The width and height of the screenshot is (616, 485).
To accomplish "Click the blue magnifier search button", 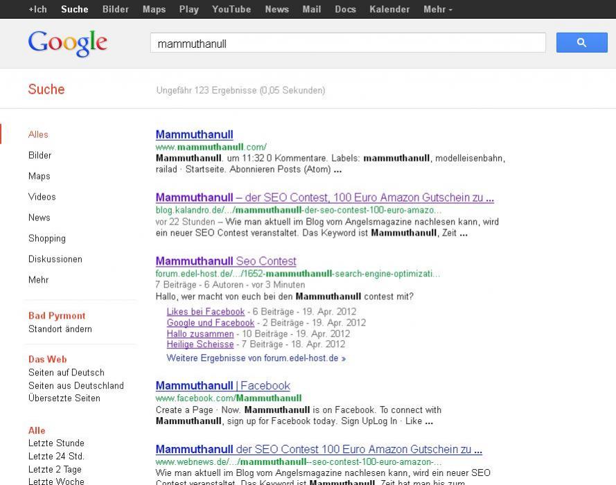I will tap(581, 43).
